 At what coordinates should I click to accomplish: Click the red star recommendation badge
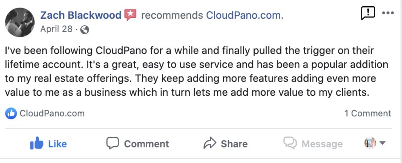(130, 15)
